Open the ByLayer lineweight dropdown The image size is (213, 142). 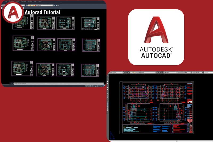[198, 72]
